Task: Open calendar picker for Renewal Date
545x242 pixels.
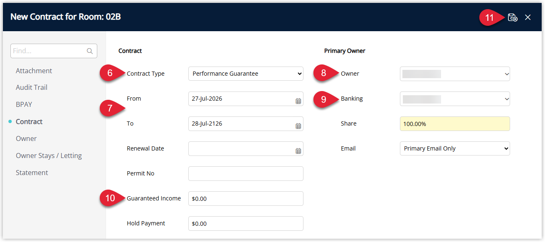Action: [x=298, y=151]
